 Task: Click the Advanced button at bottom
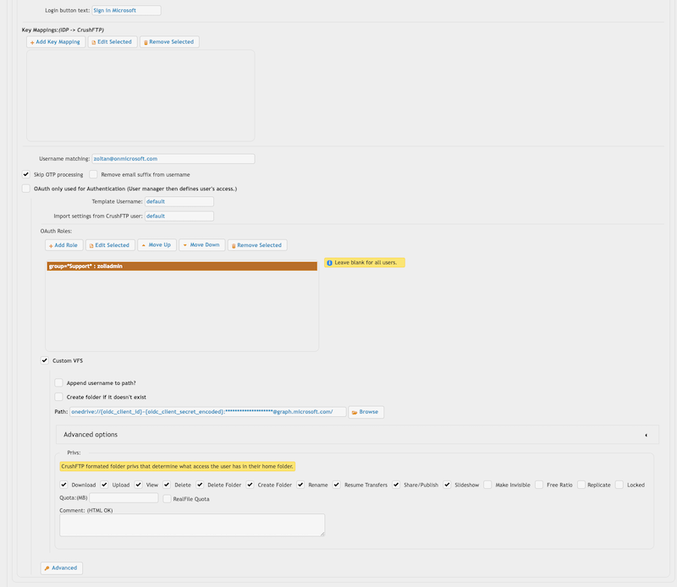tap(62, 568)
